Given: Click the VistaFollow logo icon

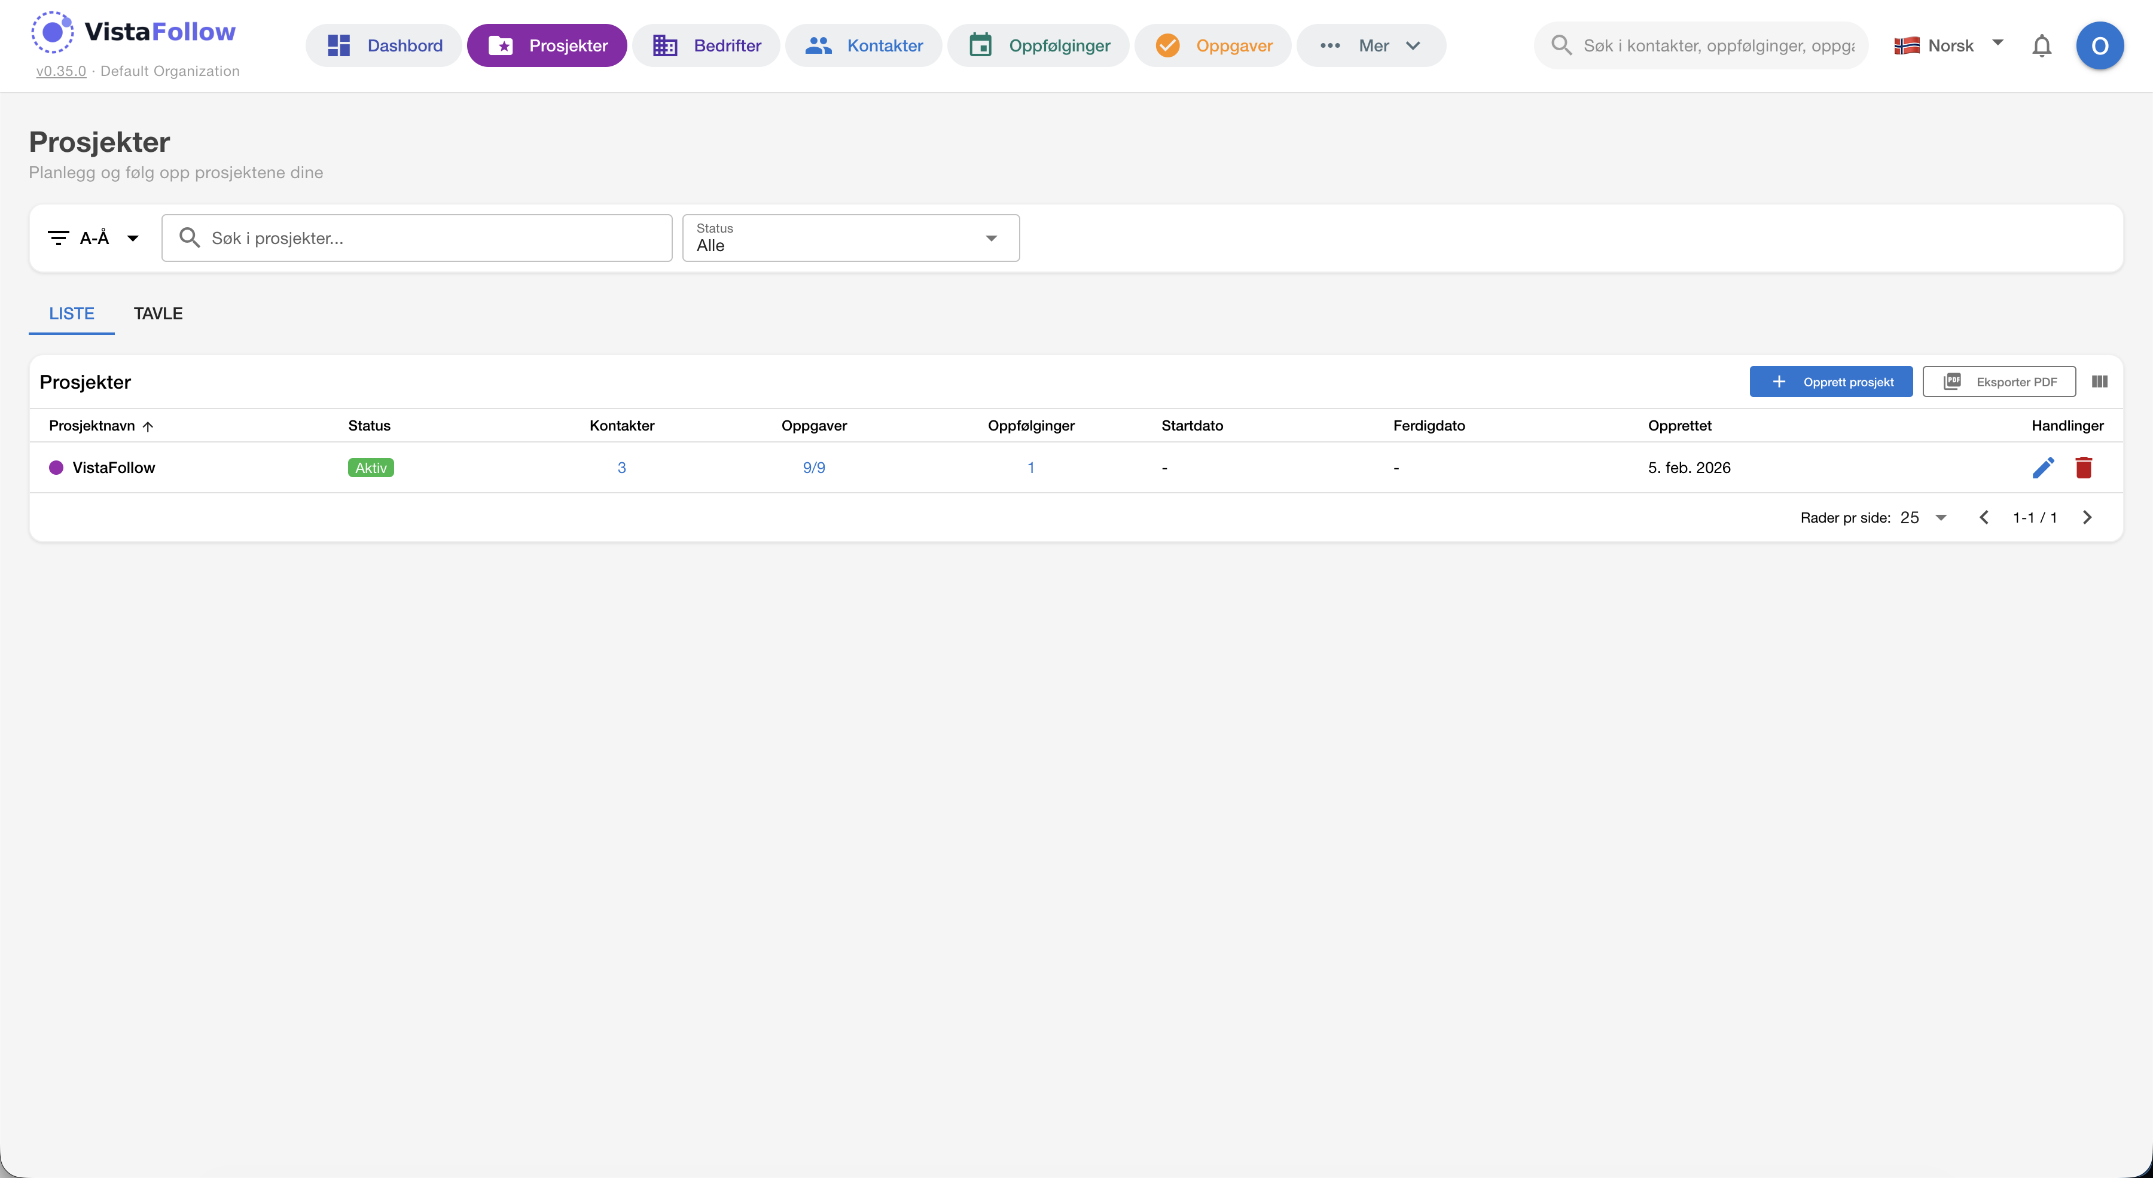Looking at the screenshot, I should click(x=52, y=32).
